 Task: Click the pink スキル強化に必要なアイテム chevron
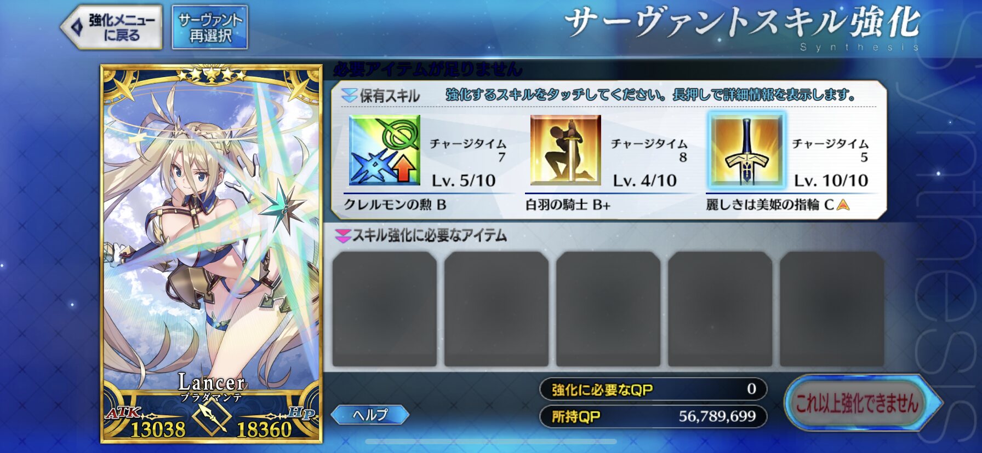(343, 236)
